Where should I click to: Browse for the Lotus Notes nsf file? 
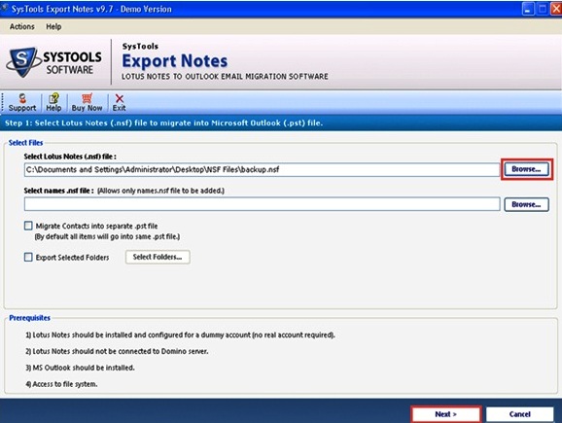[x=526, y=169]
